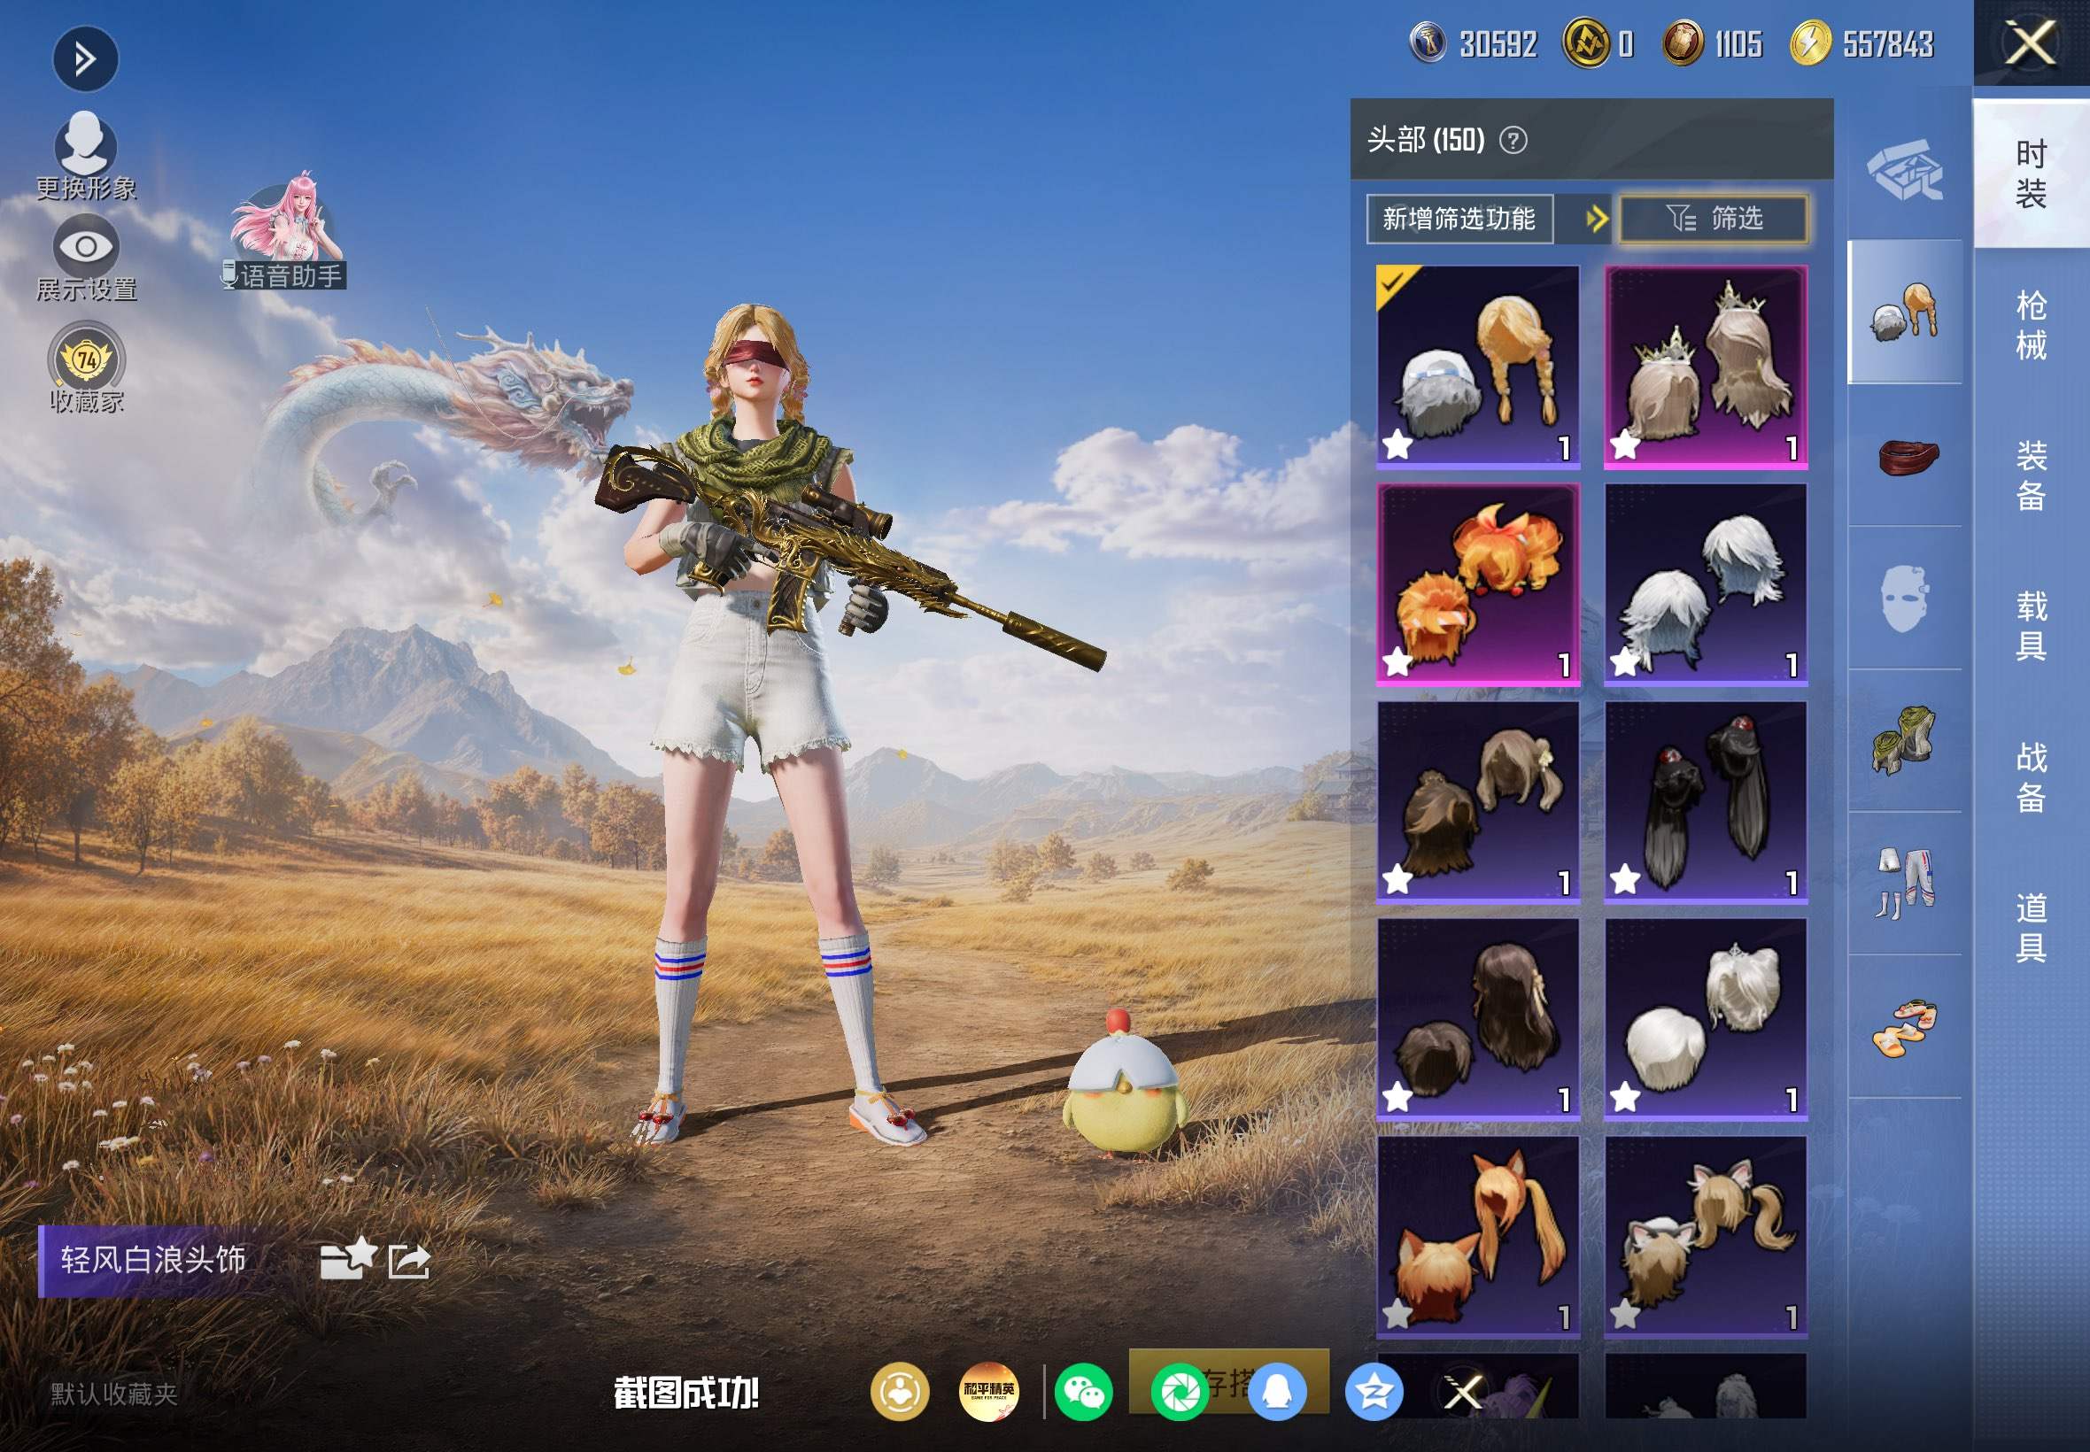2090x1452 pixels.
Task: Open the 默认收藏夹 default collection
Action: pyautogui.click(x=113, y=1393)
